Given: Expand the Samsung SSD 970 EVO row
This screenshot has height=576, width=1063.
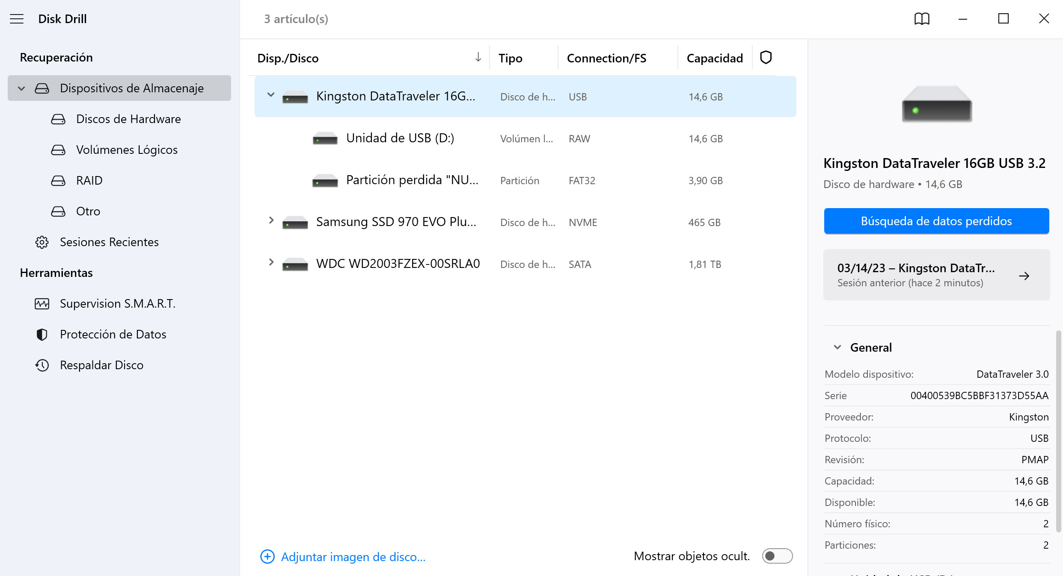Looking at the screenshot, I should coord(271,220).
